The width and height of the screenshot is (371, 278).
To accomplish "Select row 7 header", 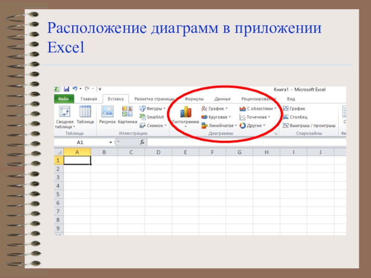I will point(59,211).
